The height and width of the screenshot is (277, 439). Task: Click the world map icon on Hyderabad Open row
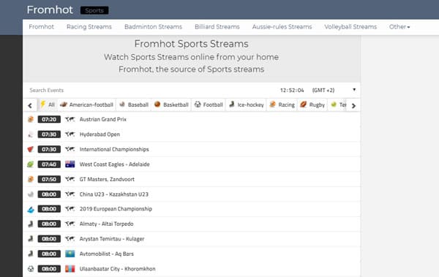(x=70, y=134)
